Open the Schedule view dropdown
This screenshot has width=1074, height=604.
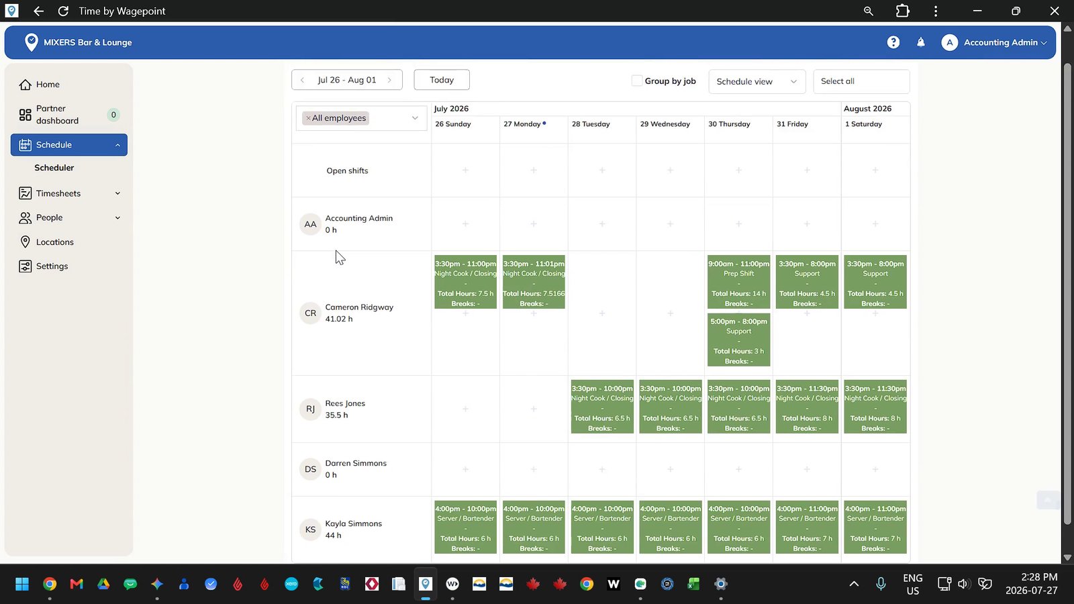pyautogui.click(x=756, y=81)
